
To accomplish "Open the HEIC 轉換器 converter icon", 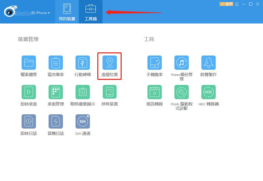I will [x=208, y=92].
